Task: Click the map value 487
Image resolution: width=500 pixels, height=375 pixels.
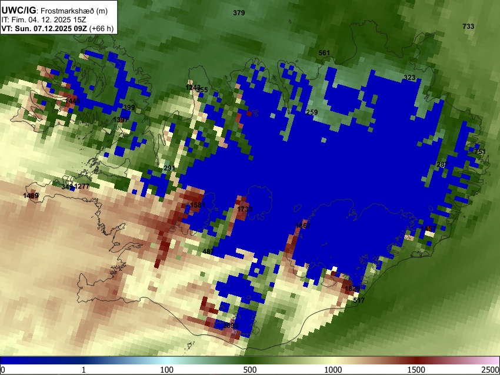Action: [208, 252]
